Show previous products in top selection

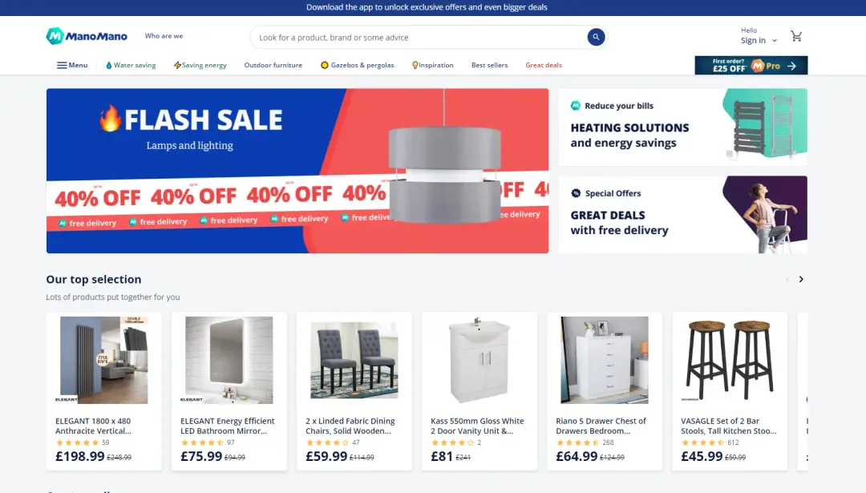pyautogui.click(x=787, y=279)
